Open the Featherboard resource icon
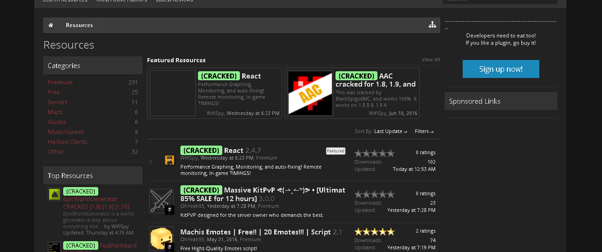 [55, 247]
